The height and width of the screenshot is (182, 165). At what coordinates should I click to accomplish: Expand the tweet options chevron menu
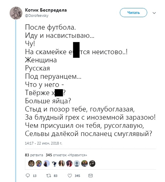coord(154,13)
